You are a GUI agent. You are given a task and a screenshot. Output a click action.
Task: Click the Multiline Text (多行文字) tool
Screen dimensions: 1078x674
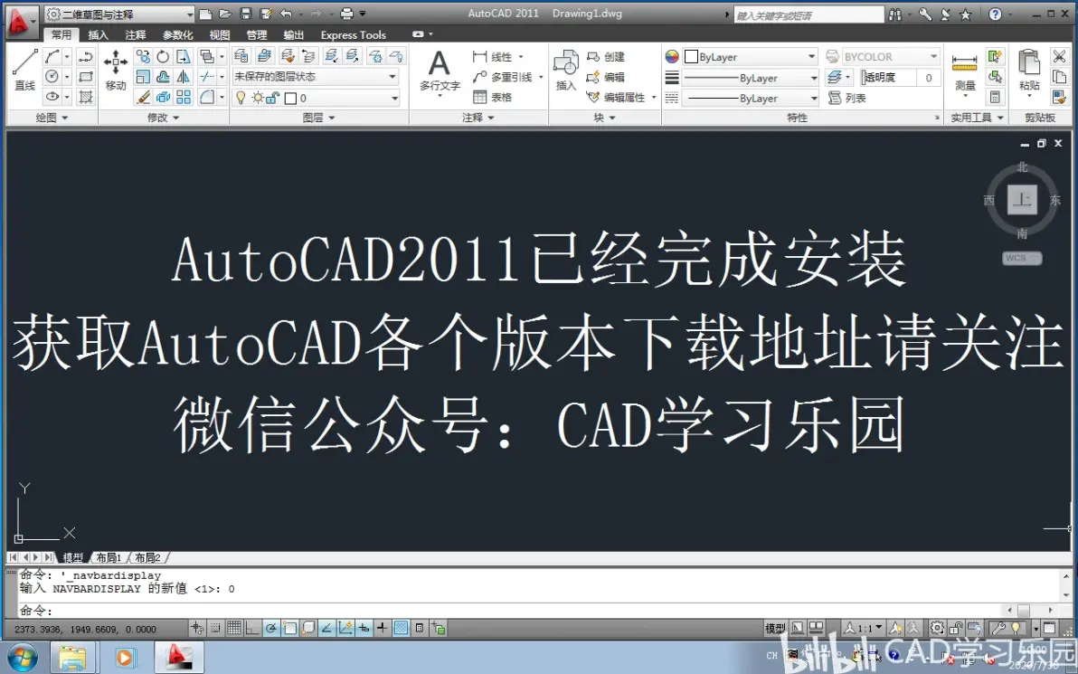(x=440, y=71)
